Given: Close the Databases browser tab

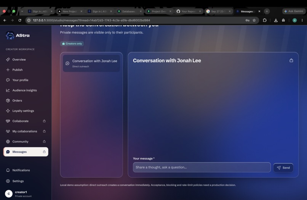Looking at the screenshot, I should pyautogui.click(x=141, y=11).
